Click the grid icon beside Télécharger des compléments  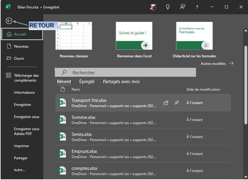[9, 75]
